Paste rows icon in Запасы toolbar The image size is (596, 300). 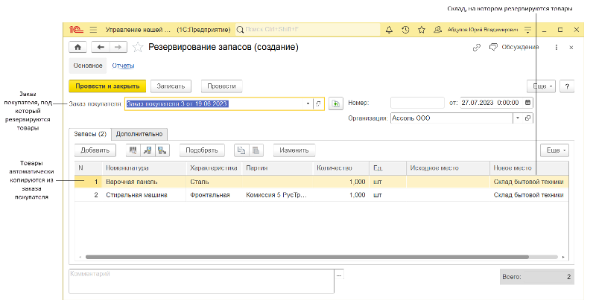point(256,150)
